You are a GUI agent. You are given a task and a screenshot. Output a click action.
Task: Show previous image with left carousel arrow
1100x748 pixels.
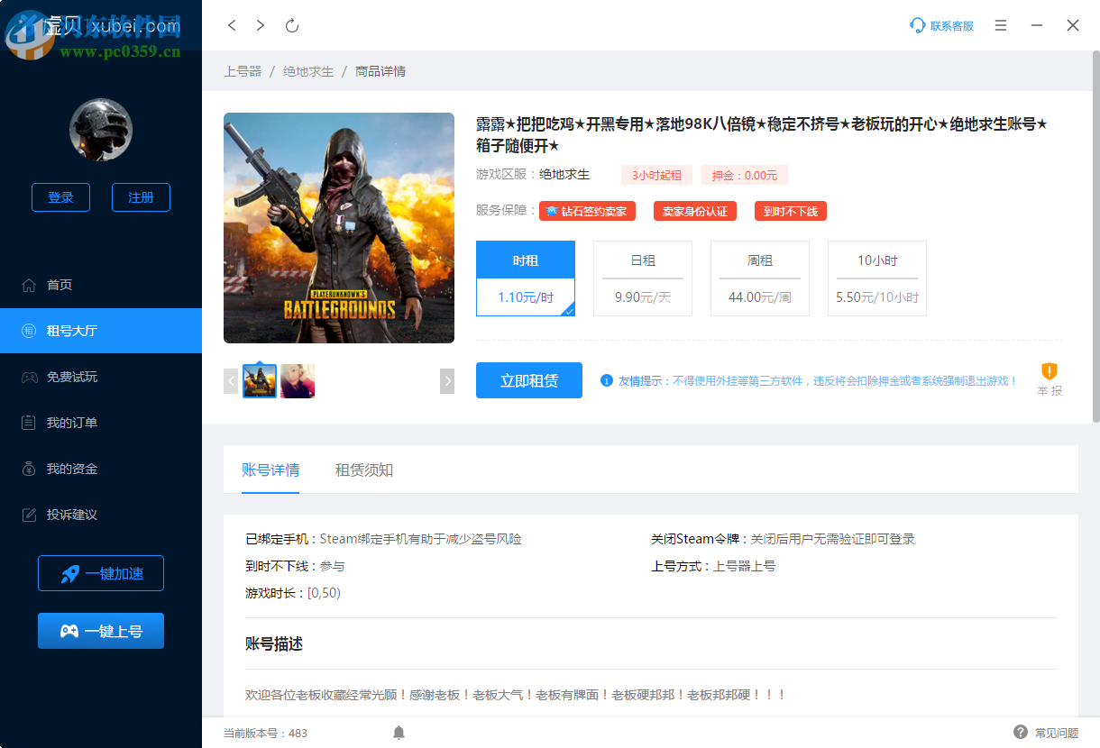pyautogui.click(x=230, y=380)
